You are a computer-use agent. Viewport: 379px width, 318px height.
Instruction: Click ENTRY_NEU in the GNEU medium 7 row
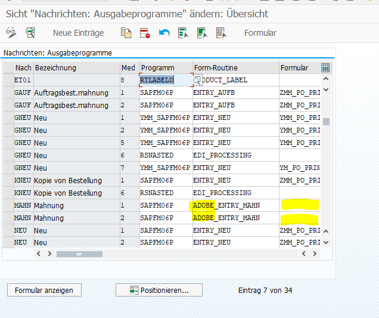(x=236, y=168)
